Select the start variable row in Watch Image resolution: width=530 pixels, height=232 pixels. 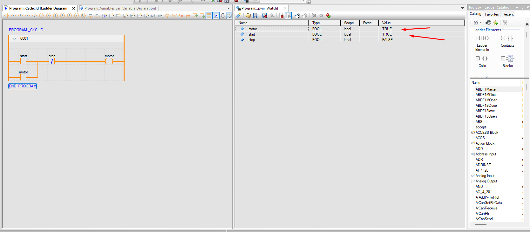[350, 34]
